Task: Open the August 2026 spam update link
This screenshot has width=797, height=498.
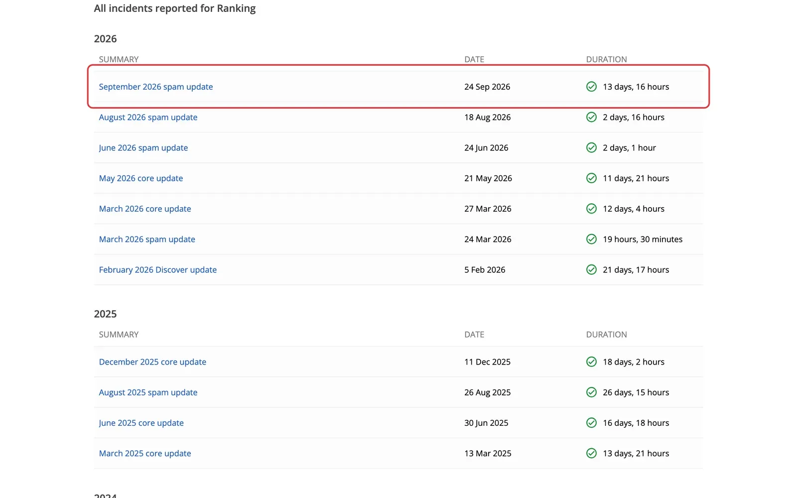Action: (148, 117)
